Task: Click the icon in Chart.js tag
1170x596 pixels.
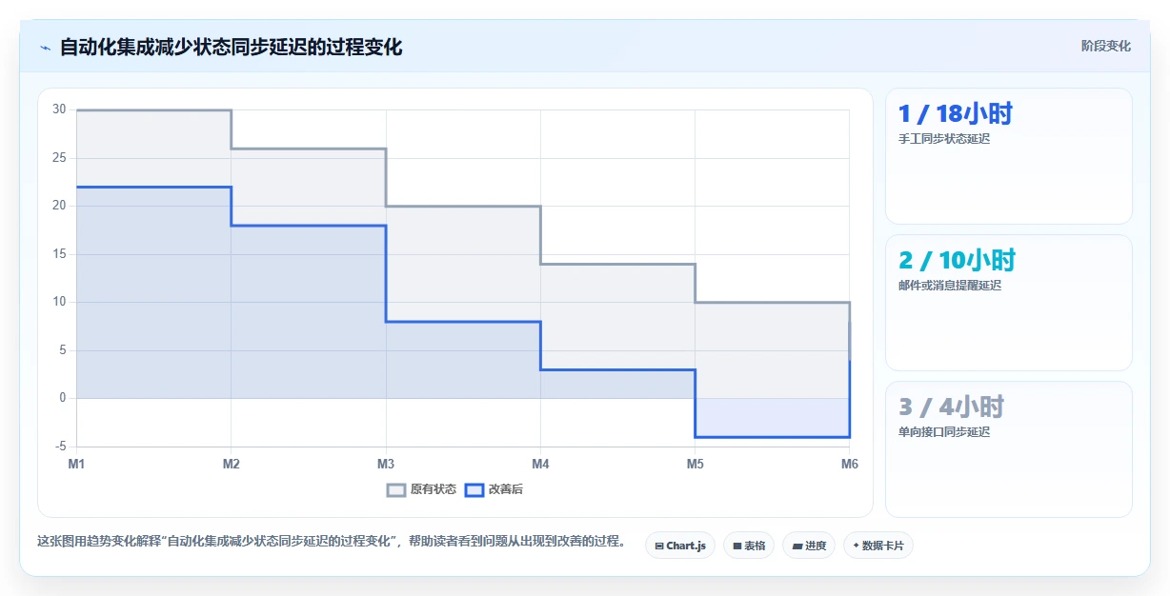Action: pos(659,546)
